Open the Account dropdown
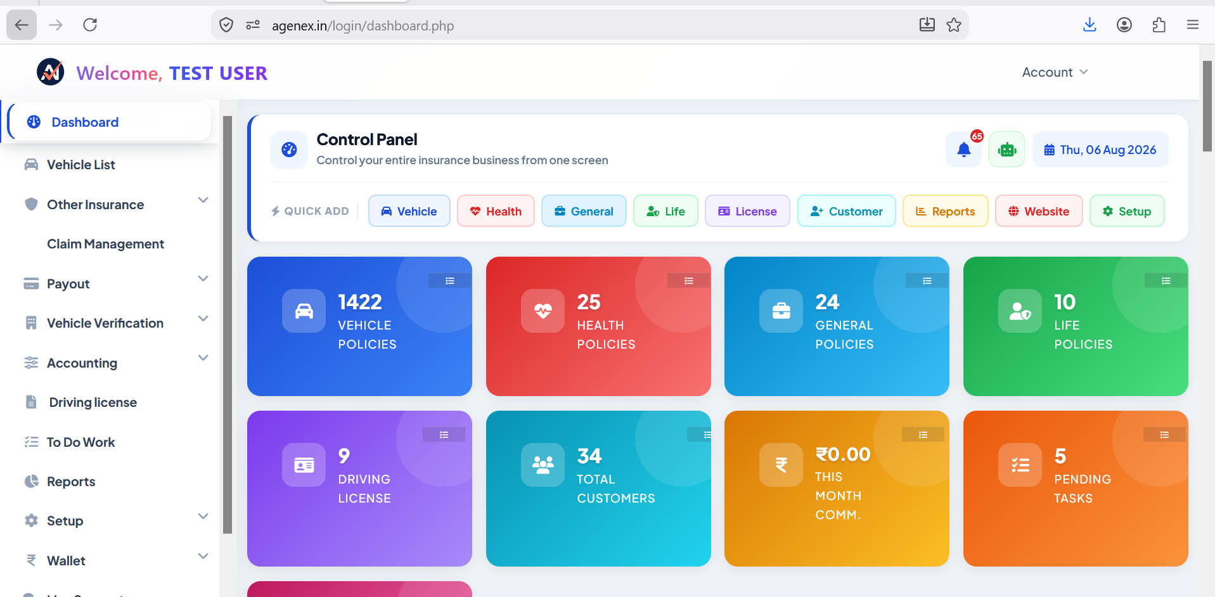The image size is (1215, 597). coord(1055,72)
